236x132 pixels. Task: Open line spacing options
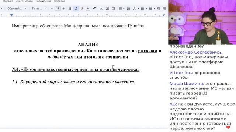[x=128, y=8]
